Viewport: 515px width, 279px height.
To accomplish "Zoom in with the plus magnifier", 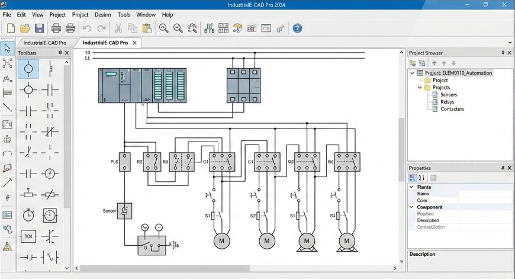I will coord(163,28).
